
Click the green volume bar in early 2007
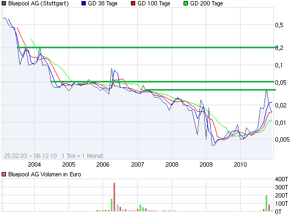click(140, 208)
